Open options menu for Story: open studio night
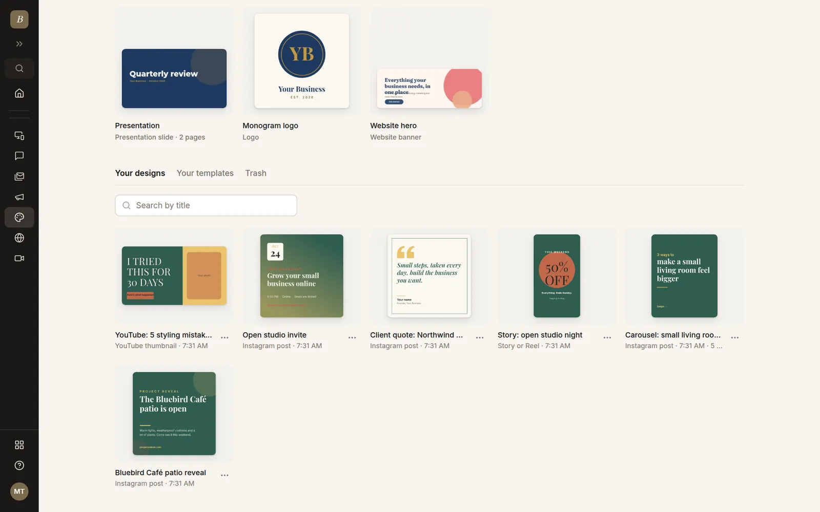The width and height of the screenshot is (820, 512). pos(607,338)
